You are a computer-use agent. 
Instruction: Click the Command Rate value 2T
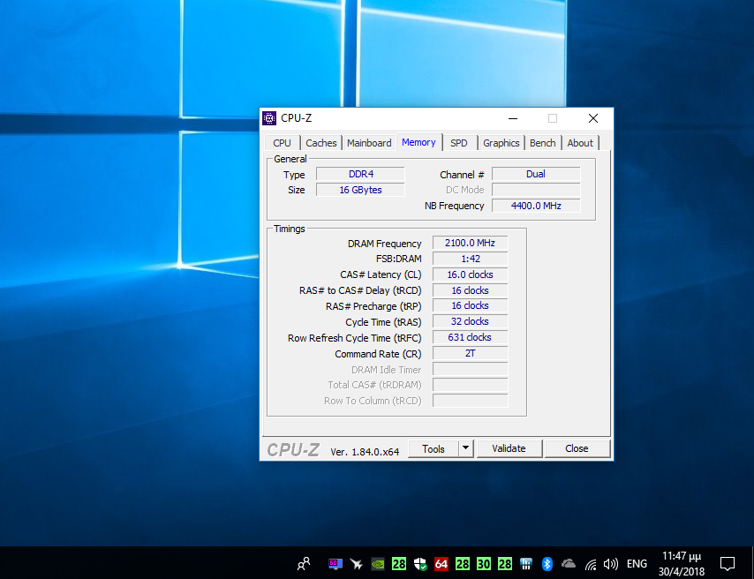(x=470, y=353)
